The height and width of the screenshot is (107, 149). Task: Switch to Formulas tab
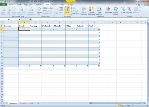[39, 5]
